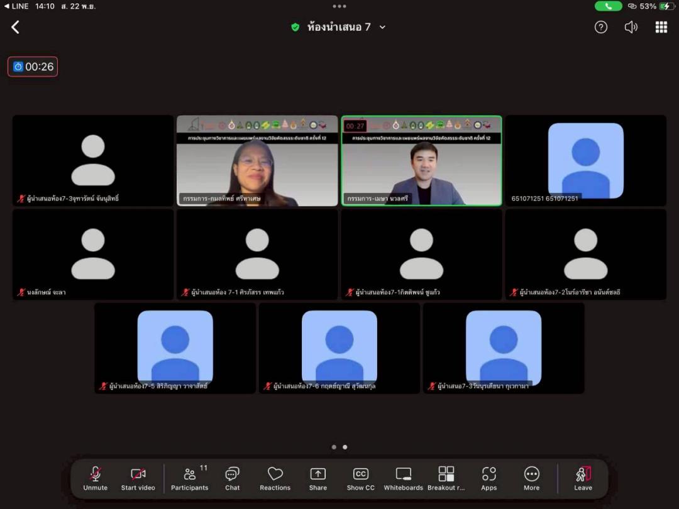Open the Chat panel
679x509 pixels.
click(x=233, y=478)
